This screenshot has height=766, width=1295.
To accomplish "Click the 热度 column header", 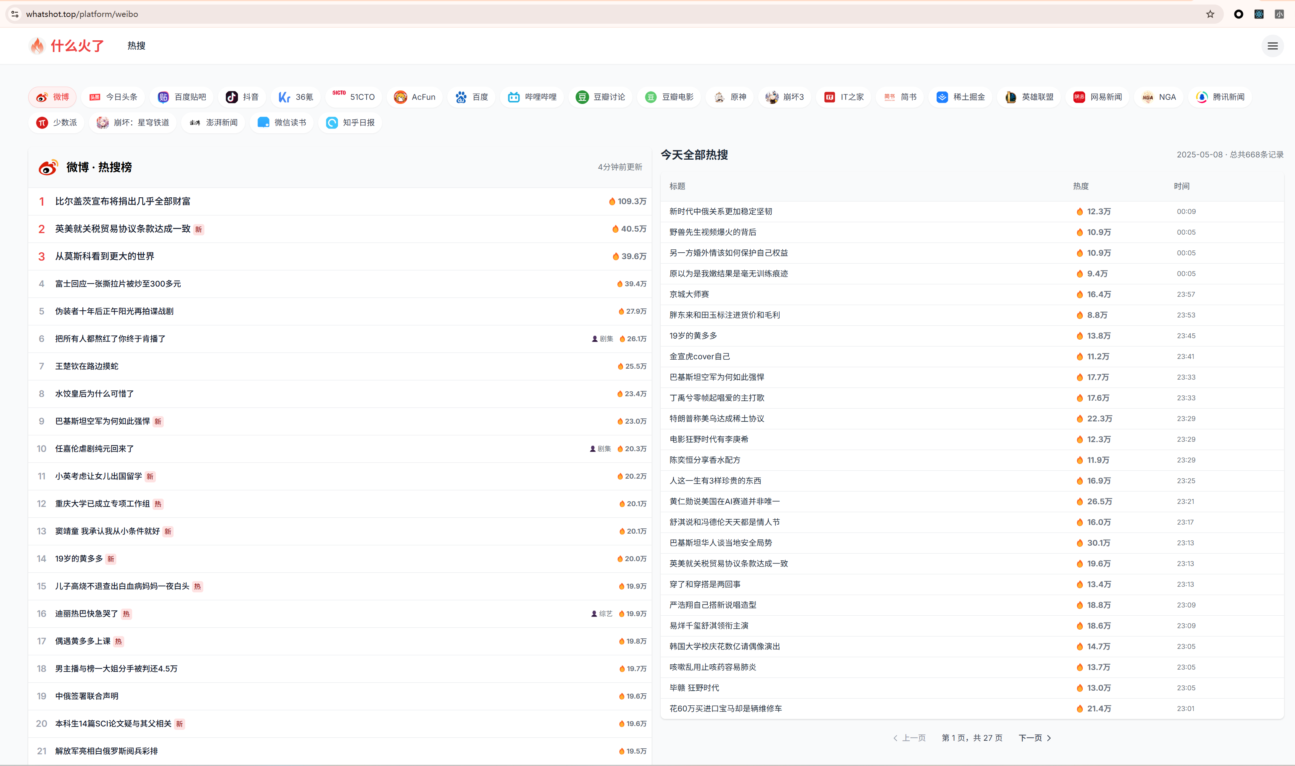I will (1080, 186).
